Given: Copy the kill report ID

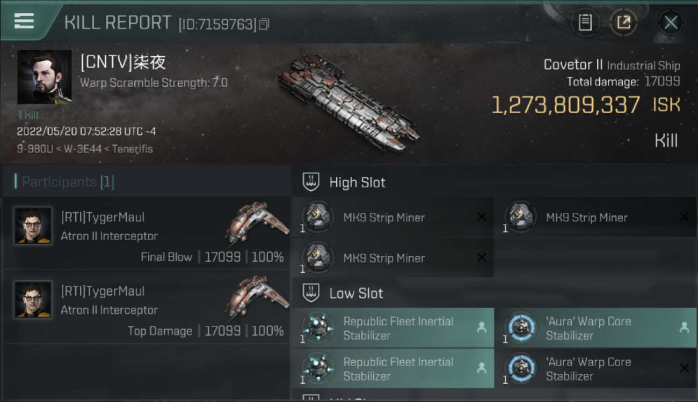Looking at the screenshot, I should click(264, 24).
